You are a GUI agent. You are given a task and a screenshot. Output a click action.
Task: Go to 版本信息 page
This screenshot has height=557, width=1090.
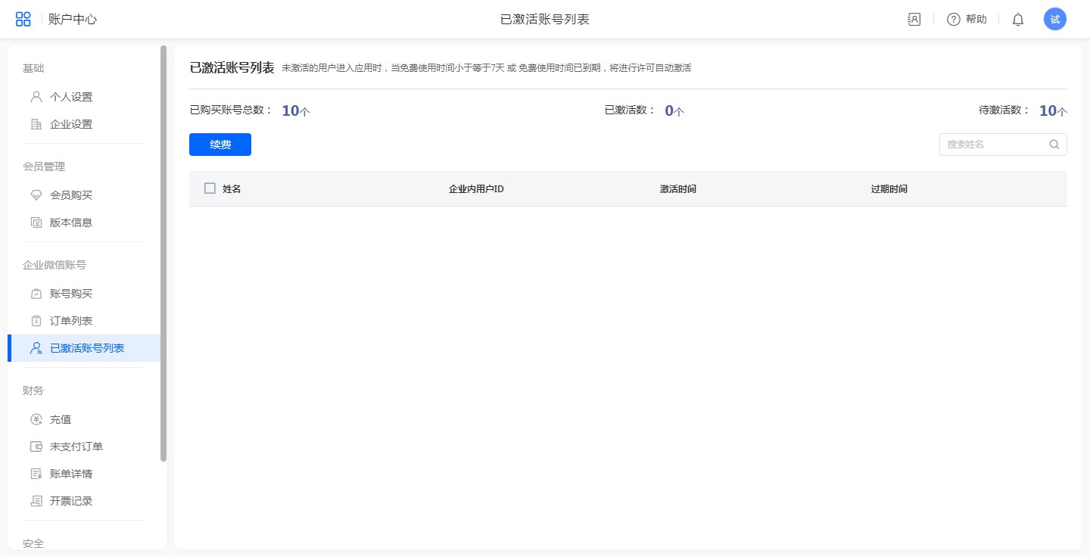coord(71,222)
